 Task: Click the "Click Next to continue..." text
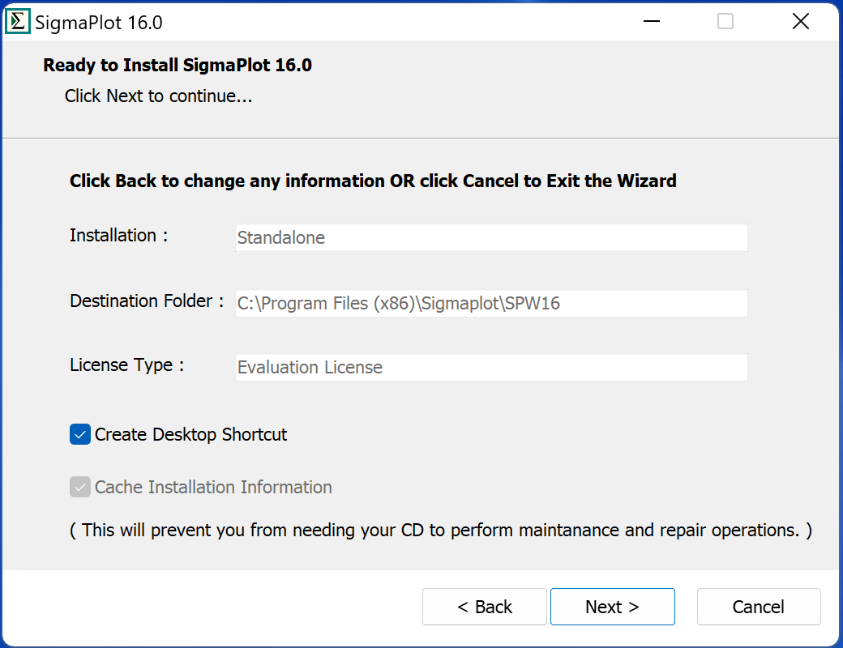click(159, 96)
